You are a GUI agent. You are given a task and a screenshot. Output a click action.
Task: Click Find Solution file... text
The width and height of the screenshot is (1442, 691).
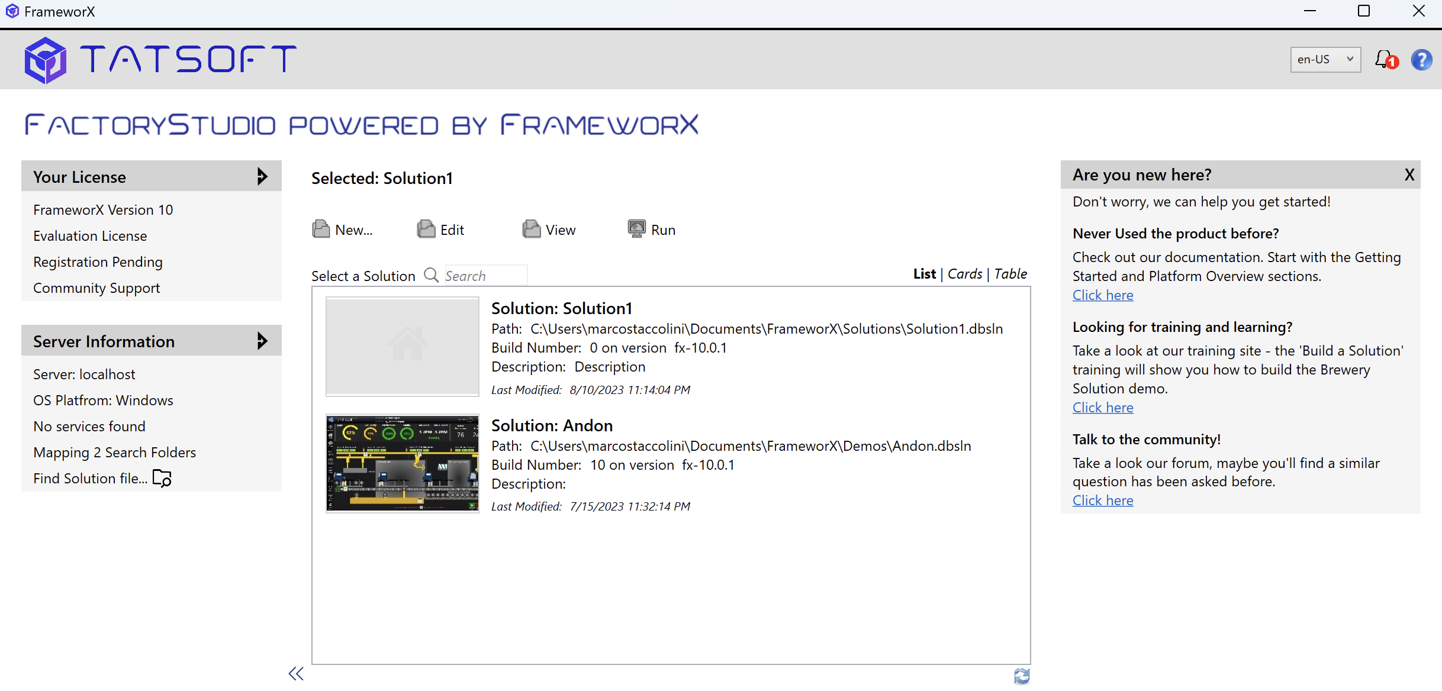pyautogui.click(x=91, y=478)
